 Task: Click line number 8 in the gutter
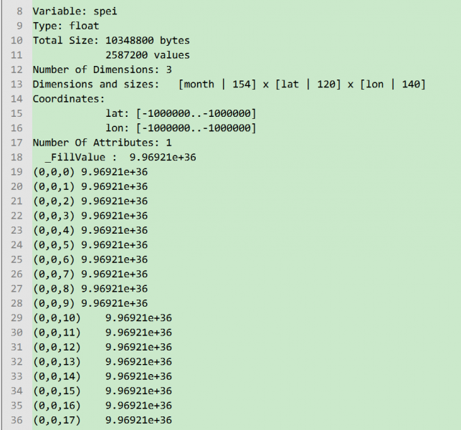pos(18,11)
